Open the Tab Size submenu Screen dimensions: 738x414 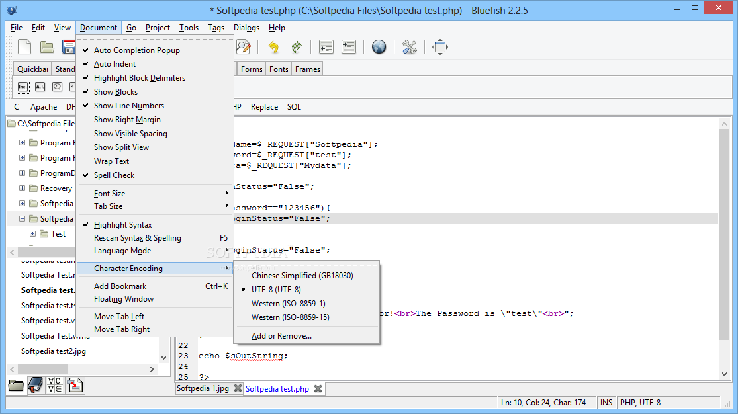[x=155, y=206]
